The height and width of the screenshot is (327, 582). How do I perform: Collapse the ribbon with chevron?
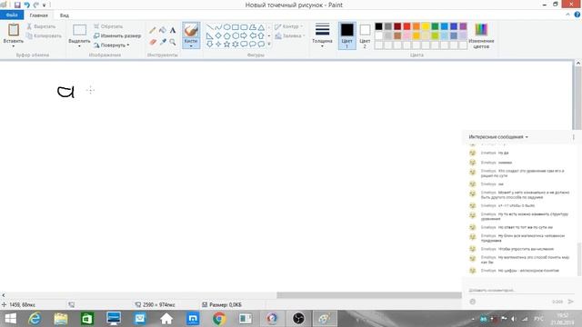pyautogui.click(x=567, y=15)
